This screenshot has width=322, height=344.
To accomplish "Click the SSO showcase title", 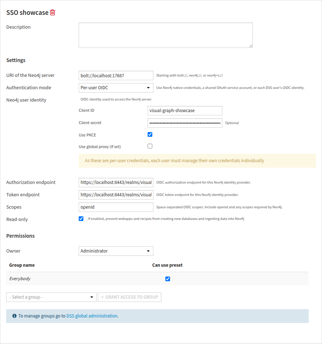I will [28, 13].
